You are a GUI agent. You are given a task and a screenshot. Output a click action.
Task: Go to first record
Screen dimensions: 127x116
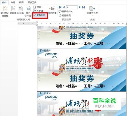click(60, 7)
